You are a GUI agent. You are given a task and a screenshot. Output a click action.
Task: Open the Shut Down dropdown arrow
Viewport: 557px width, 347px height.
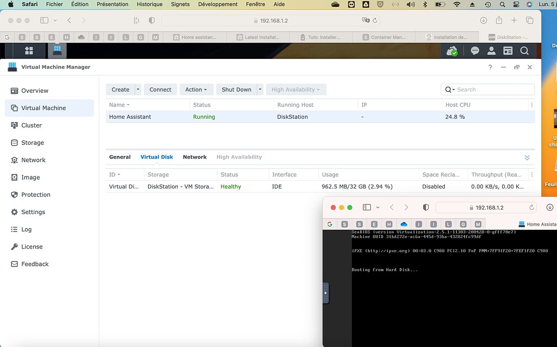[260, 89]
